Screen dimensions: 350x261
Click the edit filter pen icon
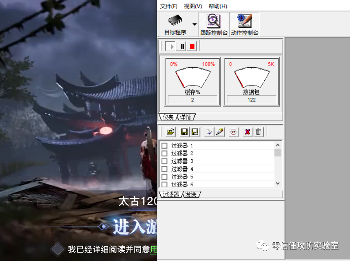point(220,132)
